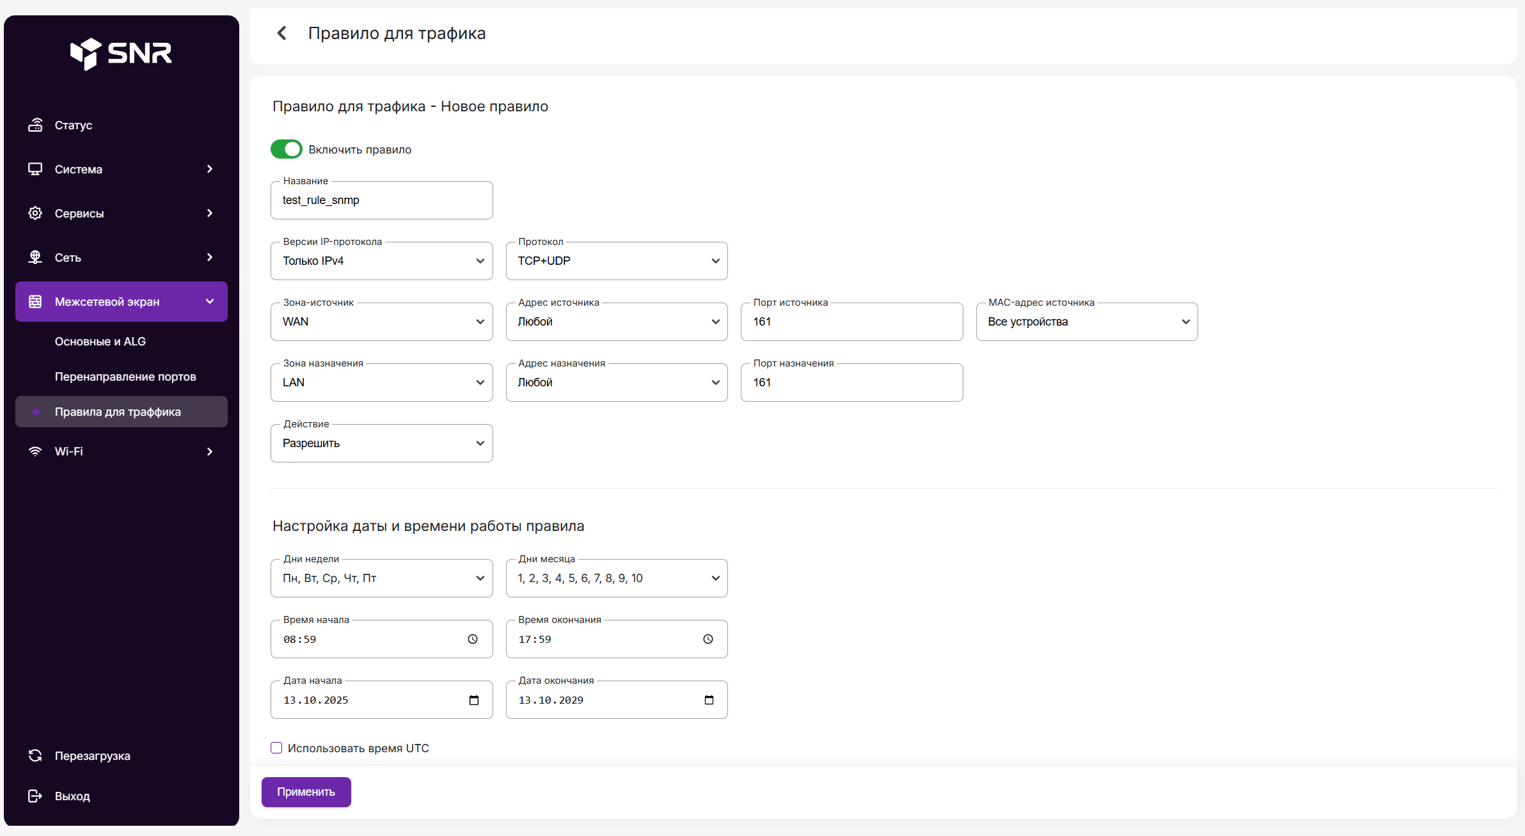Open the Действие Разрешить dropdown
This screenshot has width=1525, height=836.
(x=381, y=443)
